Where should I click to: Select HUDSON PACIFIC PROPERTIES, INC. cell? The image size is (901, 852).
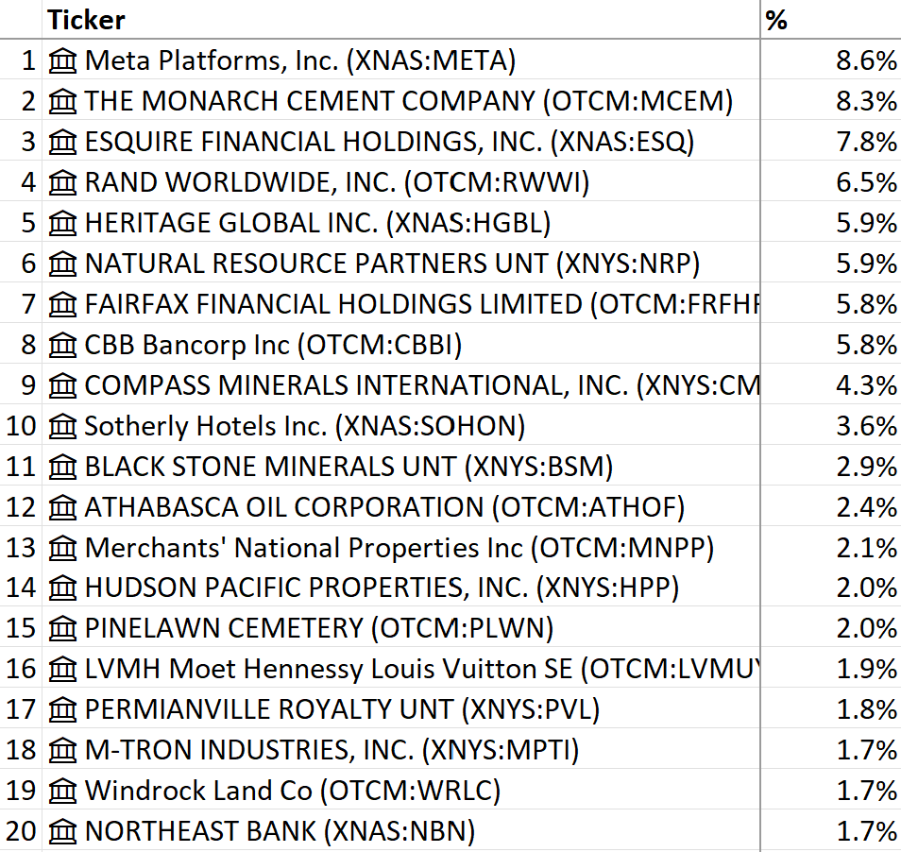pos(401,588)
